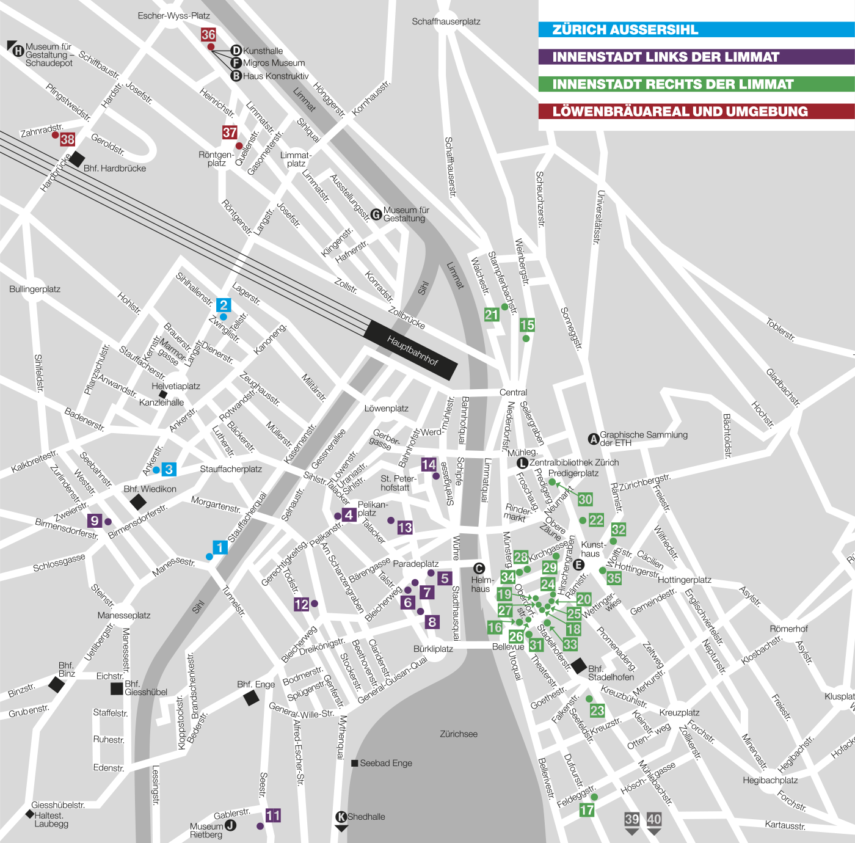
Task: Select the Graphische Sammlung der ETH icon
Action: tap(593, 439)
